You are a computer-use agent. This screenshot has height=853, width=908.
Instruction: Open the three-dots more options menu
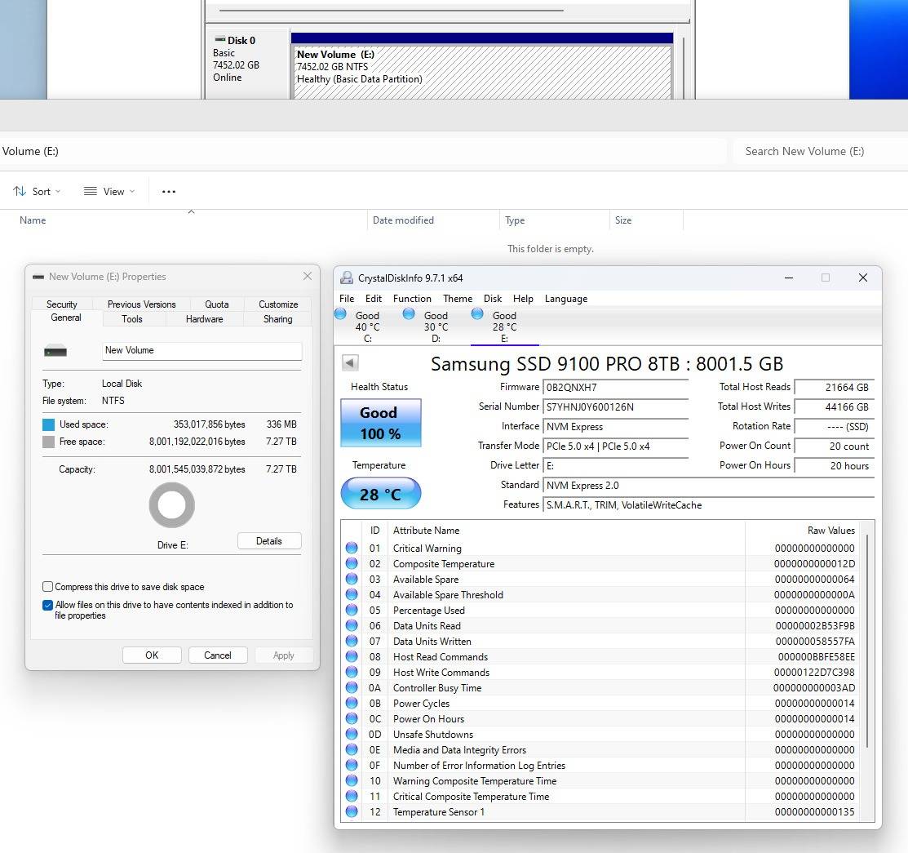(169, 192)
